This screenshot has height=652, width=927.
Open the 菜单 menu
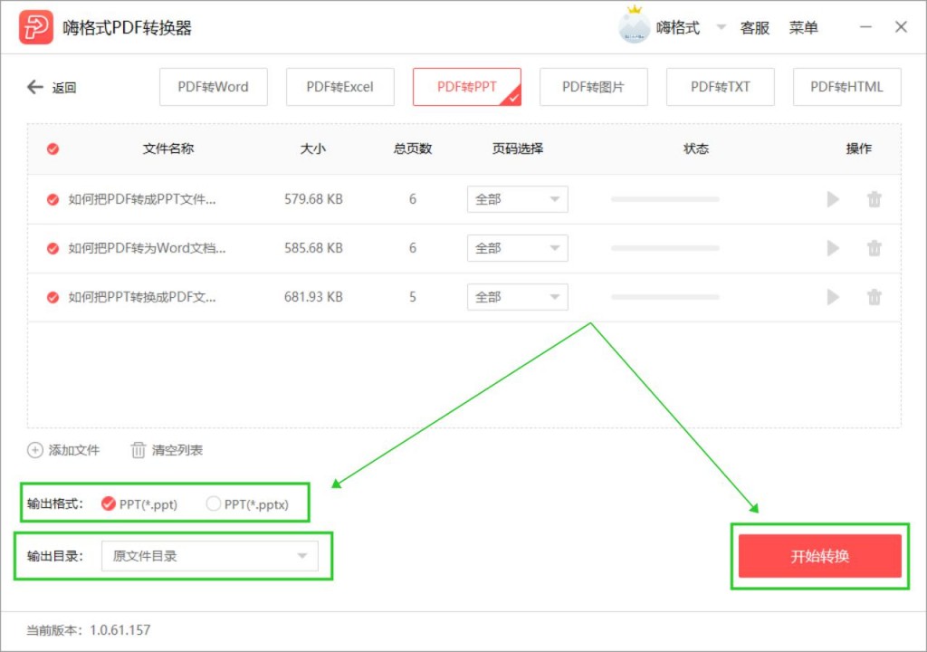click(804, 28)
